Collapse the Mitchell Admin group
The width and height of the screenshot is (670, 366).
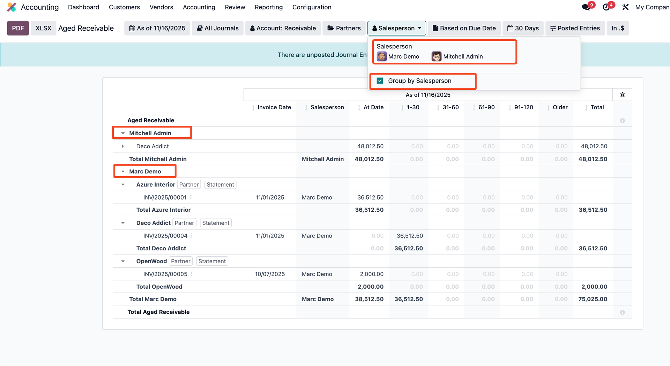click(x=123, y=133)
